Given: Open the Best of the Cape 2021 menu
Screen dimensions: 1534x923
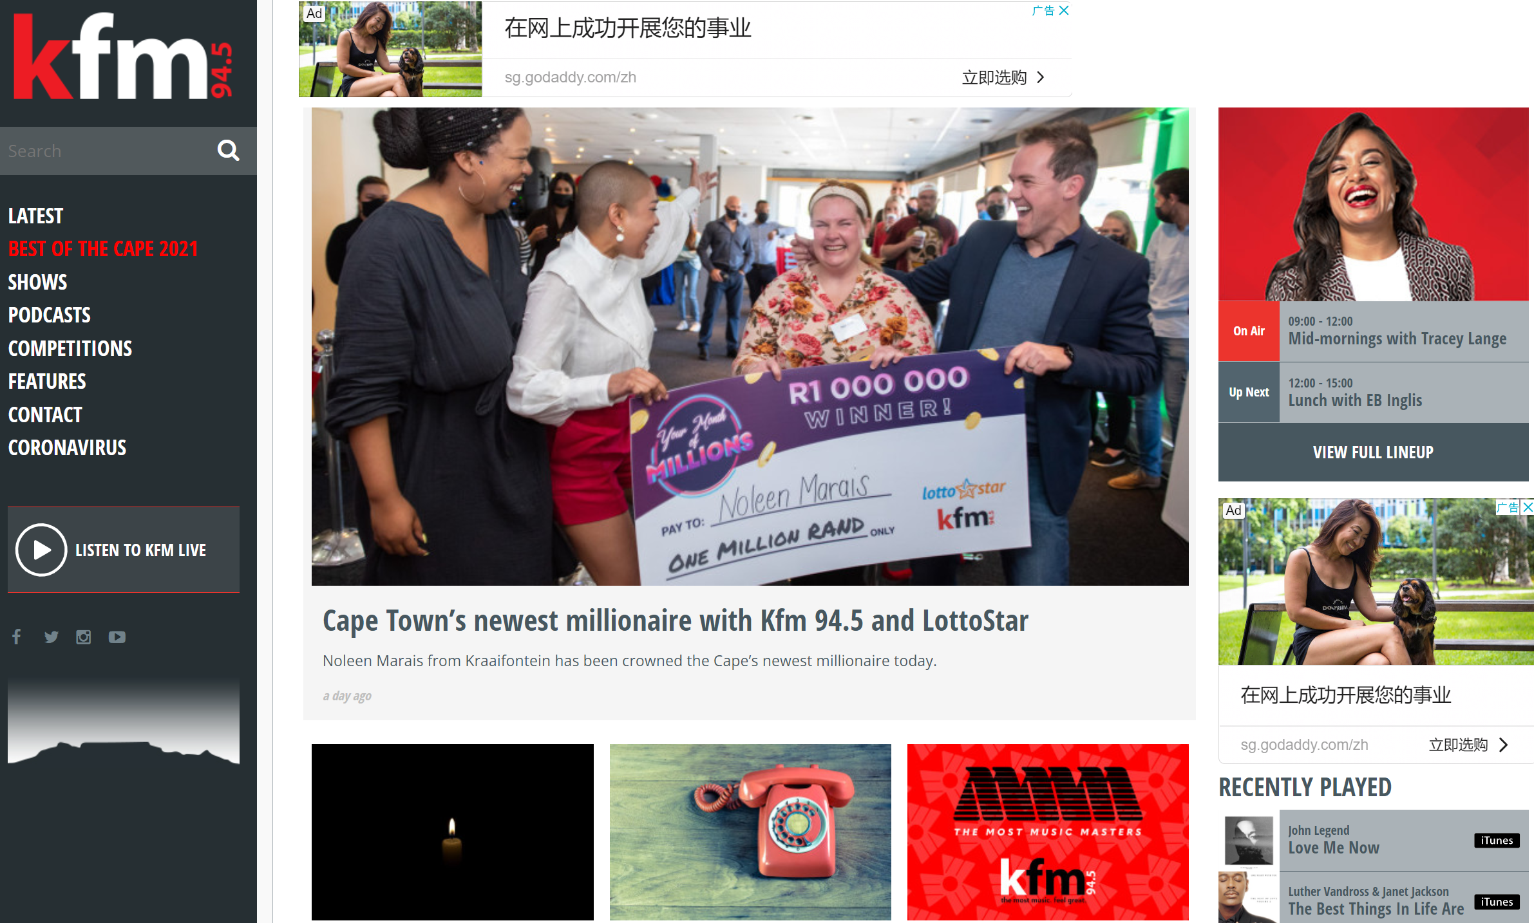Looking at the screenshot, I should click(x=103, y=248).
